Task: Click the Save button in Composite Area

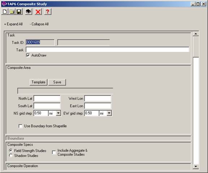Action: (57, 82)
